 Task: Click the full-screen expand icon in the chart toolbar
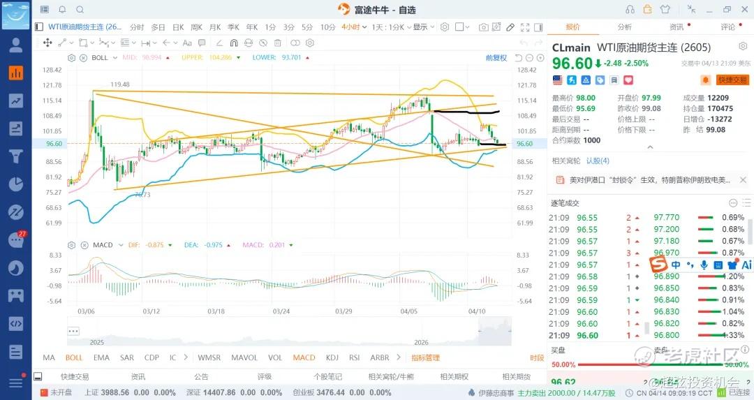pyautogui.click(x=525, y=27)
